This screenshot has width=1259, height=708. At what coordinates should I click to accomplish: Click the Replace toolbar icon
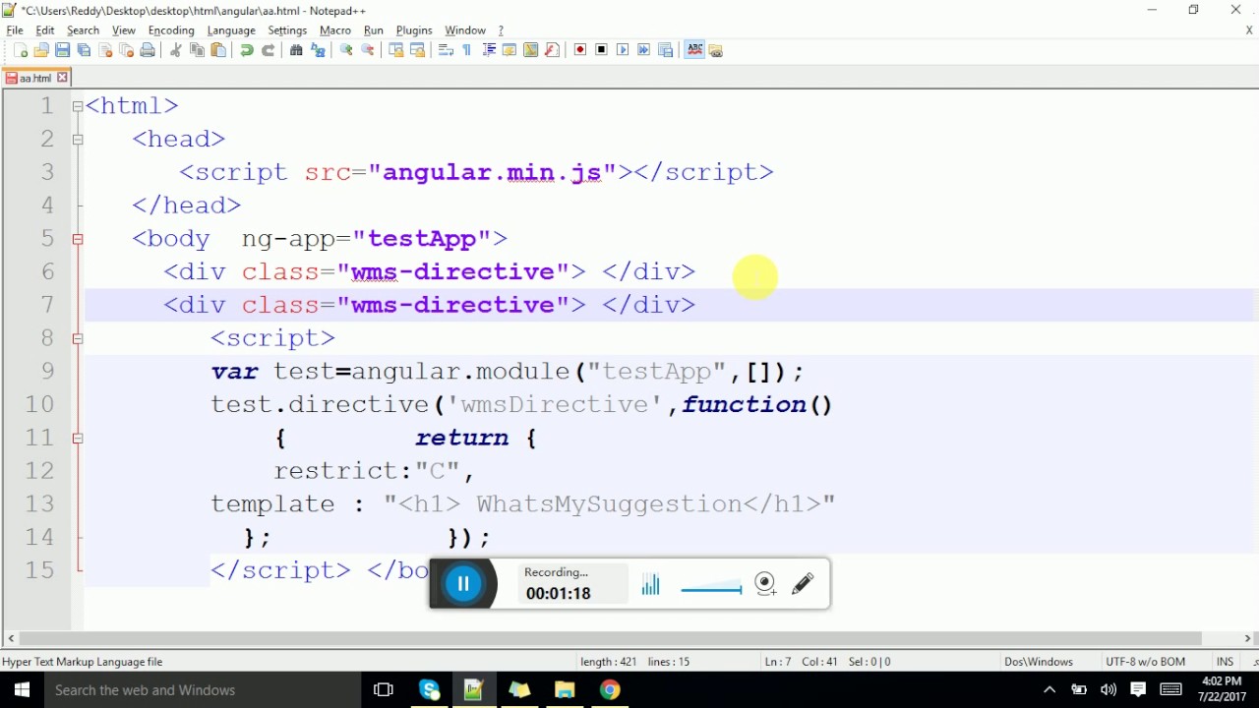coord(318,50)
